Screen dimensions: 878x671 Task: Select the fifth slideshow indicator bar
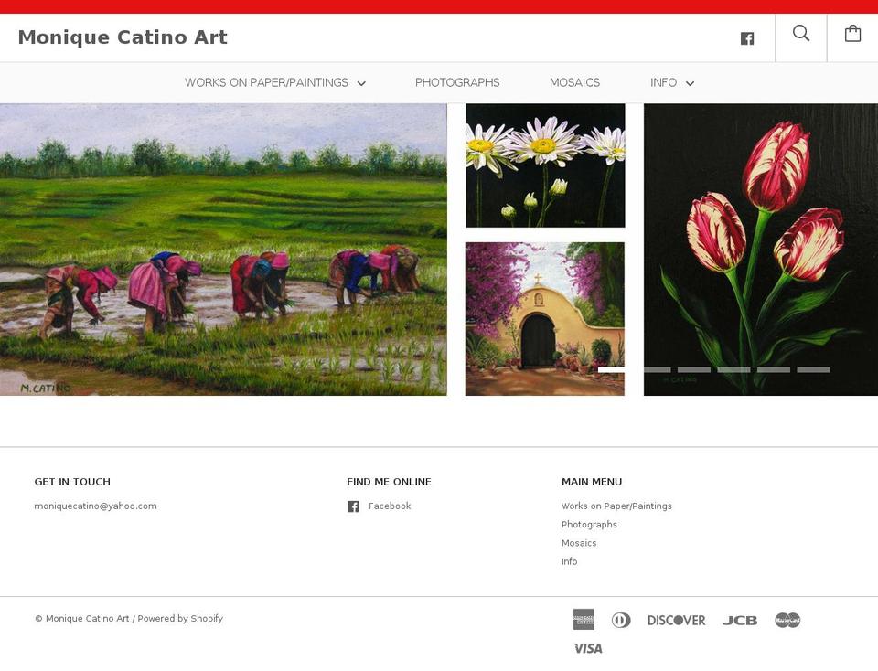774,370
